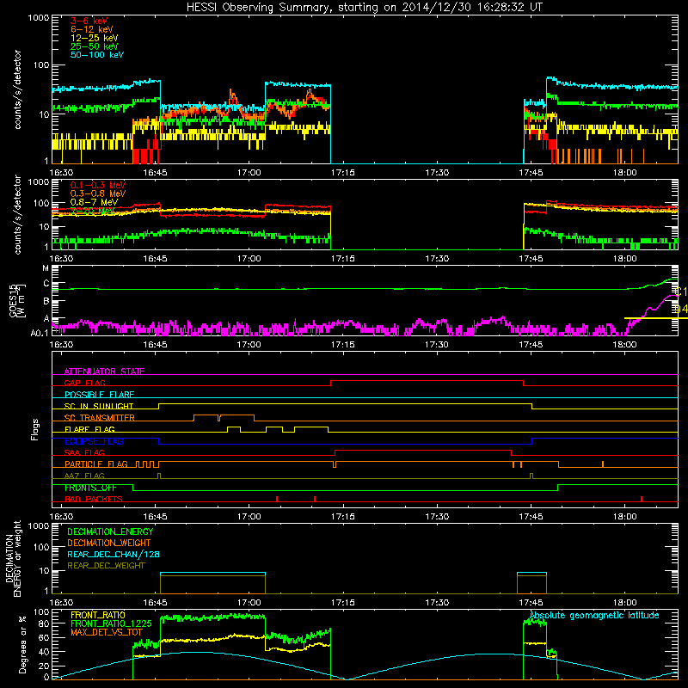Click the AAZ_FLAG label
The image size is (688, 688).
click(x=84, y=476)
